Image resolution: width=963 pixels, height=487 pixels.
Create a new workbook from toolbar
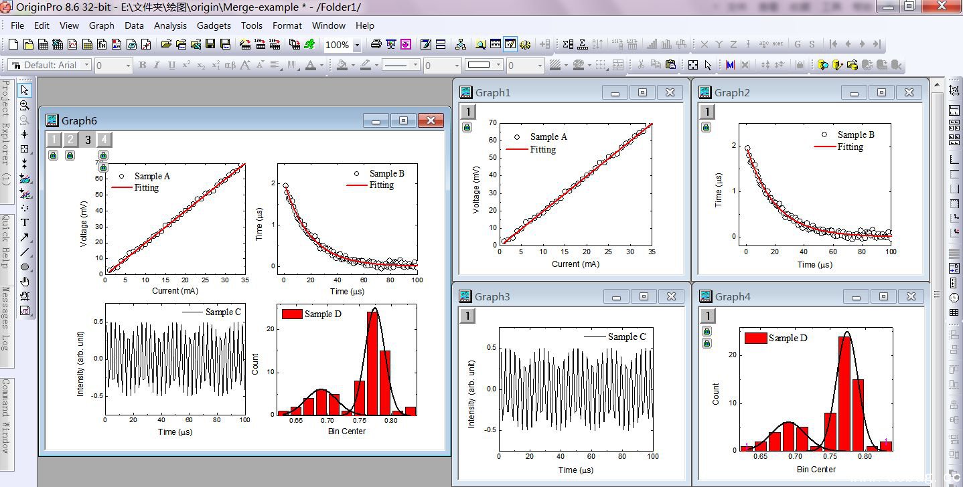pyautogui.click(x=43, y=44)
